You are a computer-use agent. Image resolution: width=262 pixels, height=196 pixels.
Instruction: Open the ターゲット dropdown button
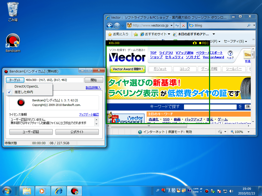[x=15, y=80]
